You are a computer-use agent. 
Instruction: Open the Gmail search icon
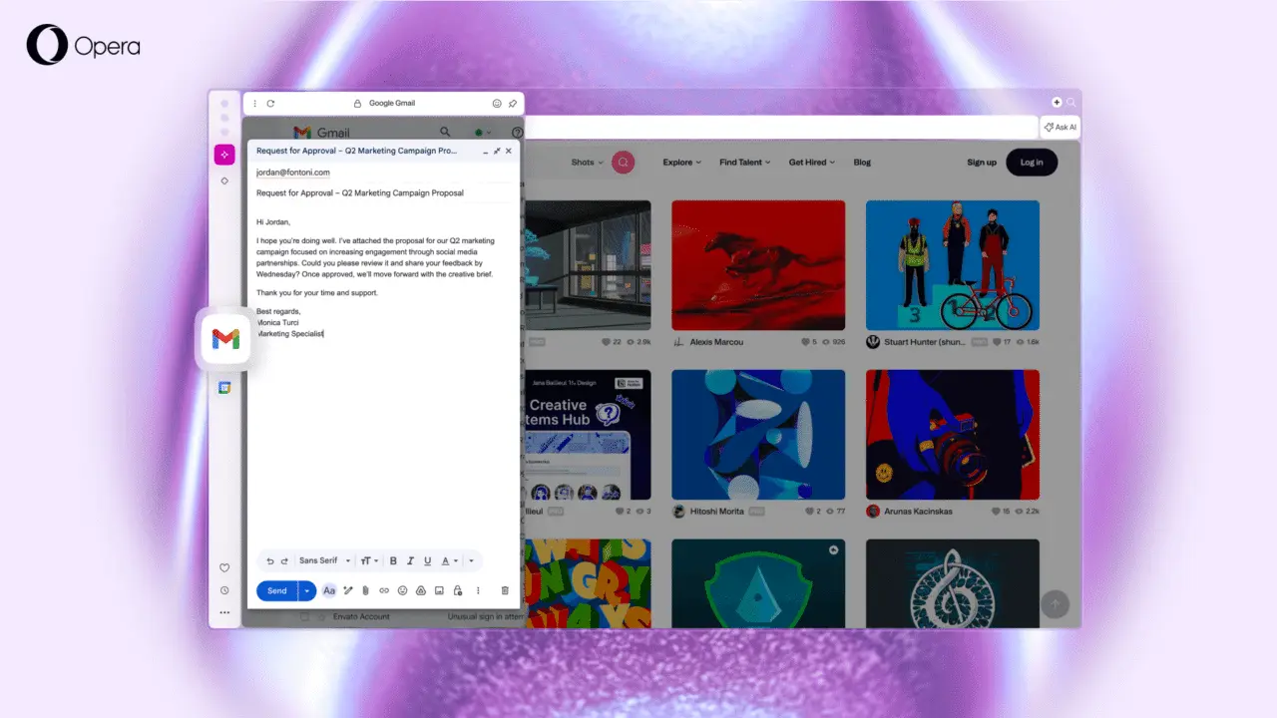[445, 132]
